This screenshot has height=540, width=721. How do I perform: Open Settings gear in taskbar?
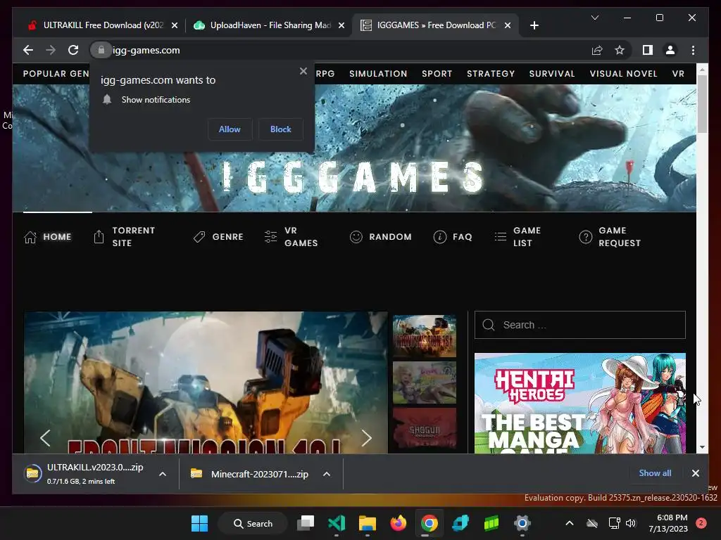coord(522,523)
